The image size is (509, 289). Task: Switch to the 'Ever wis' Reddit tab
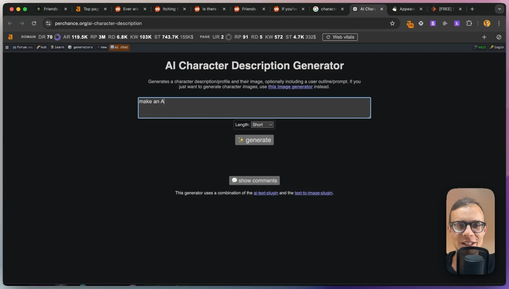pyautogui.click(x=131, y=9)
